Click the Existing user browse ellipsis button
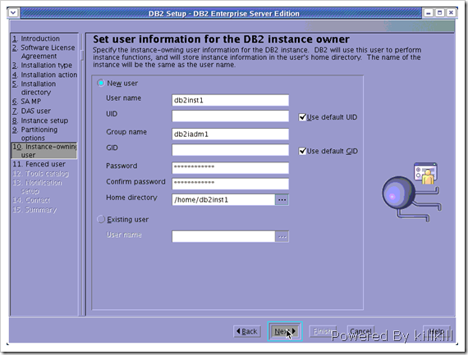This screenshot has width=468, height=355. point(282,237)
